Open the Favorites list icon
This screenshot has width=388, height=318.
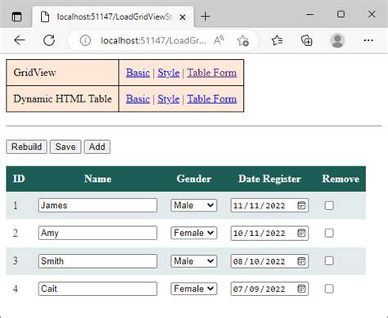[277, 40]
